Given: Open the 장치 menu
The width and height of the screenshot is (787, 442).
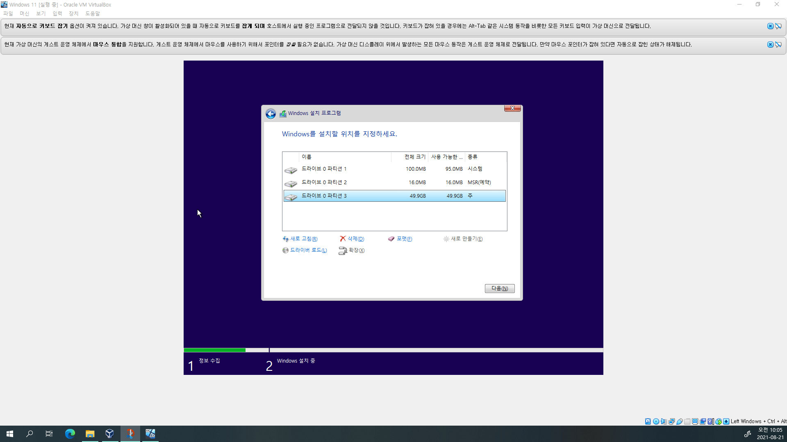Looking at the screenshot, I should pyautogui.click(x=73, y=14).
